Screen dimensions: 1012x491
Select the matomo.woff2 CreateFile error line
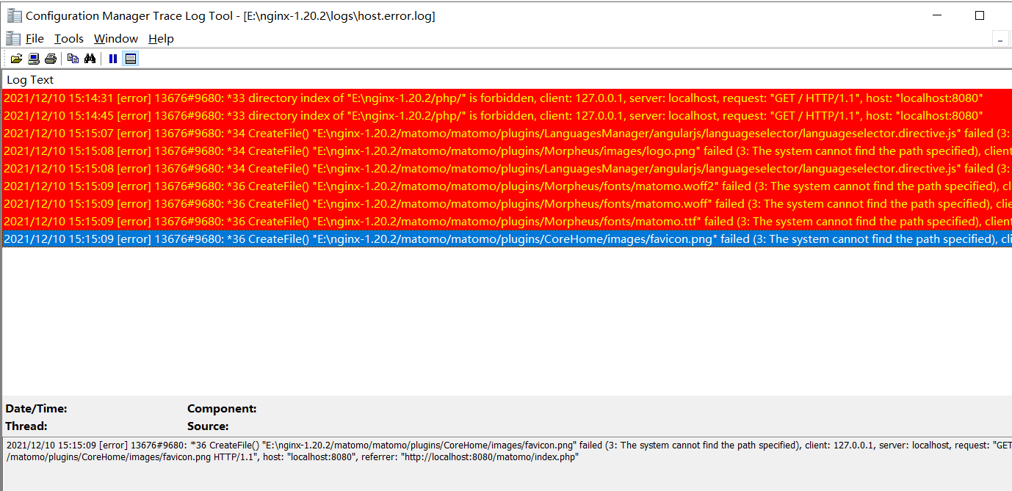294,186
